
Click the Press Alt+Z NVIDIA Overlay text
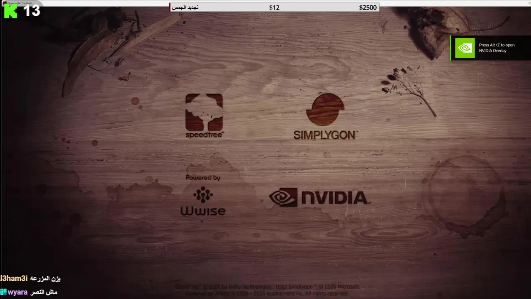497,48
